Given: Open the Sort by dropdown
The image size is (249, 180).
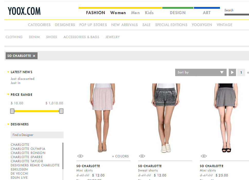Looking at the screenshot, I should click(201, 72).
